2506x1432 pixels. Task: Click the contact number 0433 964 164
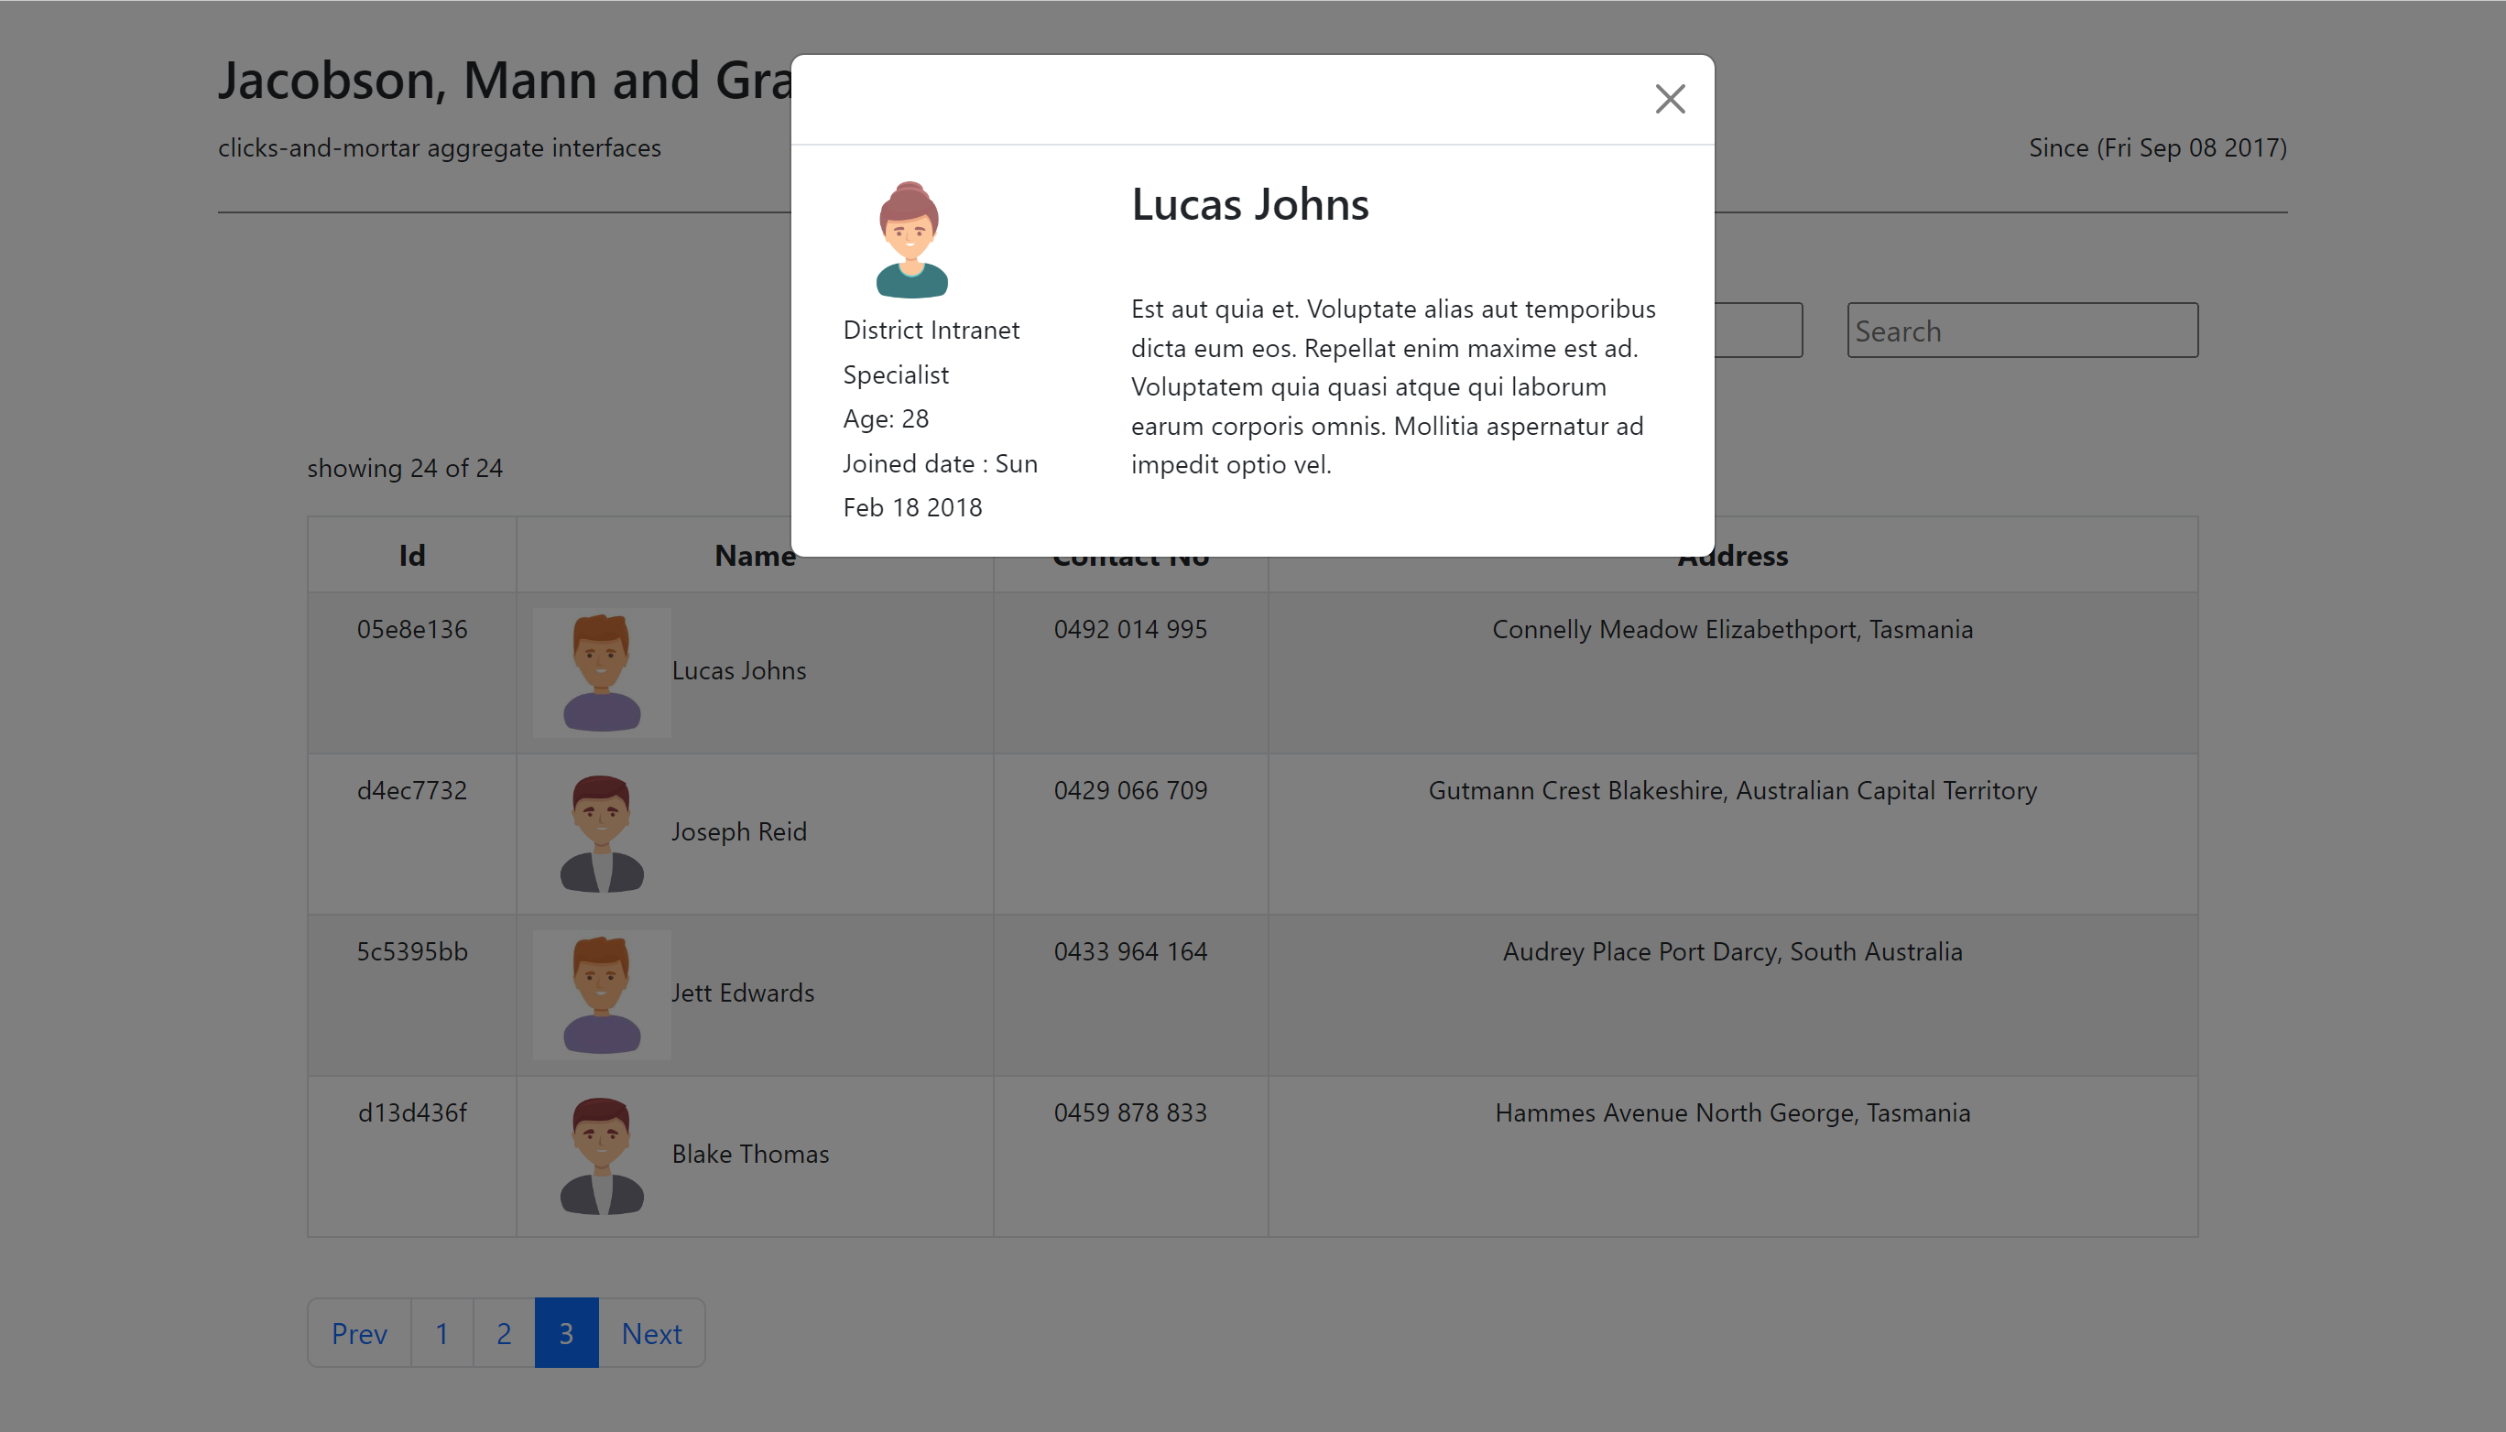click(x=1130, y=951)
